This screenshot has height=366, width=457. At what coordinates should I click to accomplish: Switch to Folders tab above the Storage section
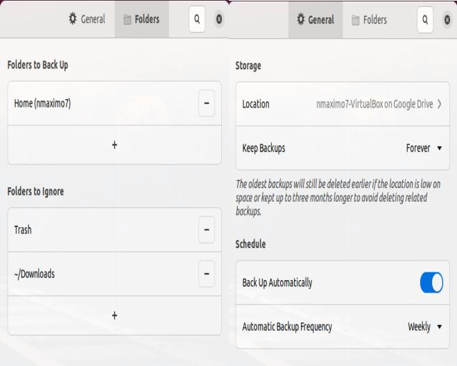tap(369, 20)
